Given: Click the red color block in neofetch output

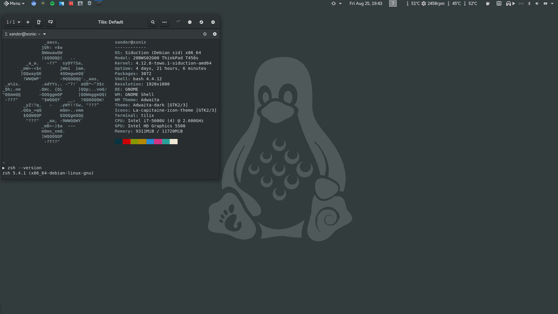Looking at the screenshot, I should tap(126, 142).
